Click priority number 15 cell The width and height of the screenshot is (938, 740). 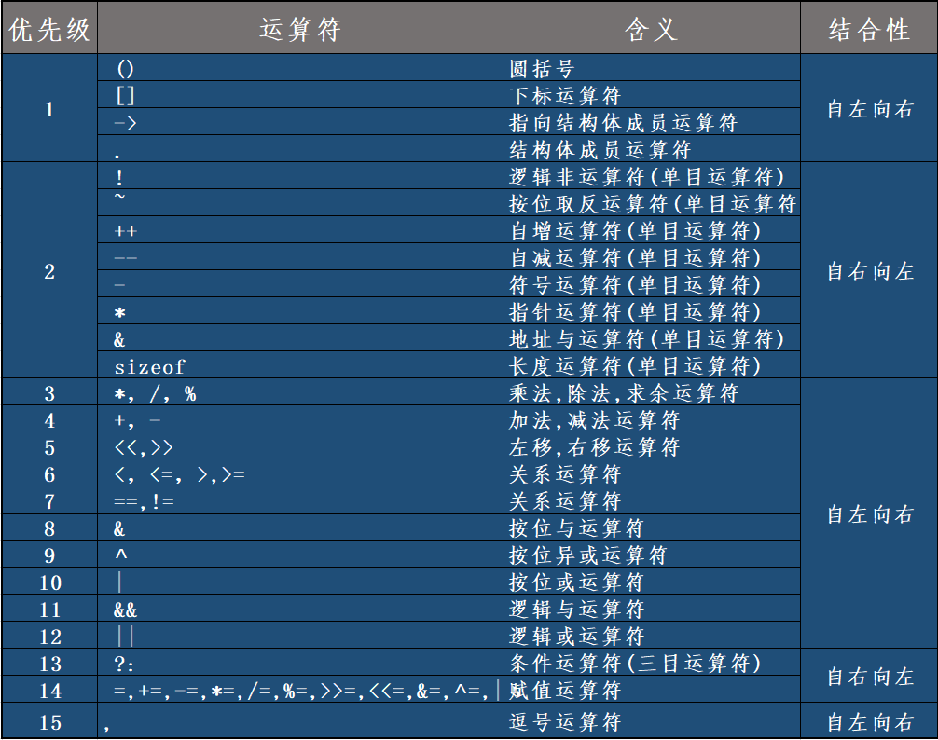point(49,720)
